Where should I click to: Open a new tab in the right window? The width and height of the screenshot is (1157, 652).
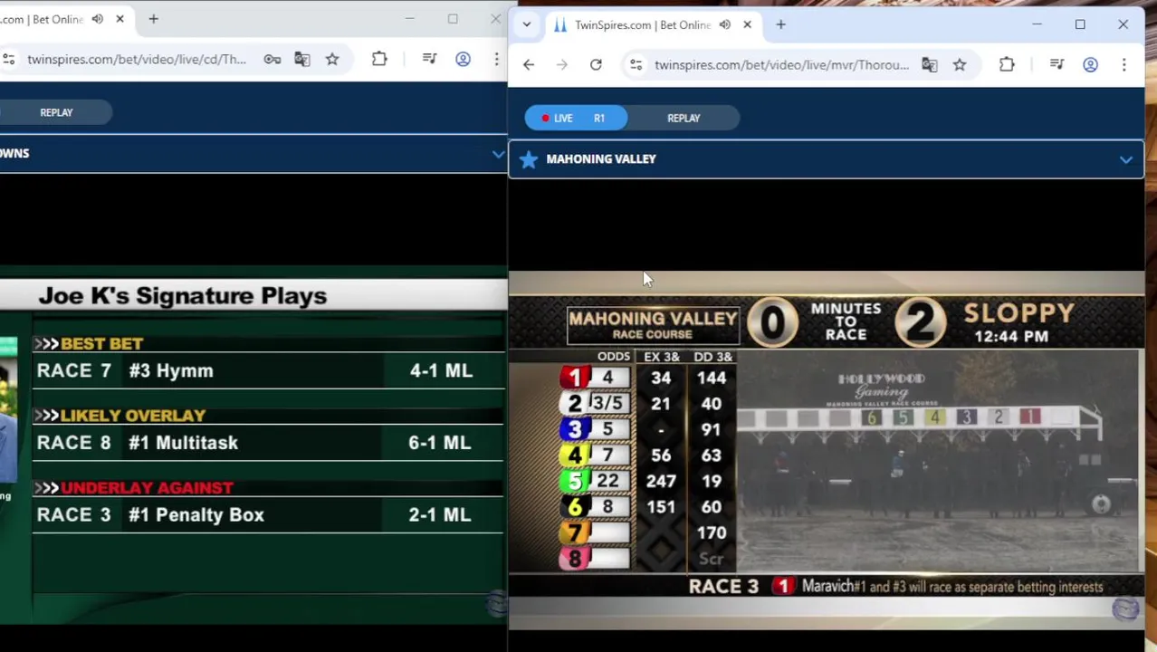pyautogui.click(x=780, y=24)
